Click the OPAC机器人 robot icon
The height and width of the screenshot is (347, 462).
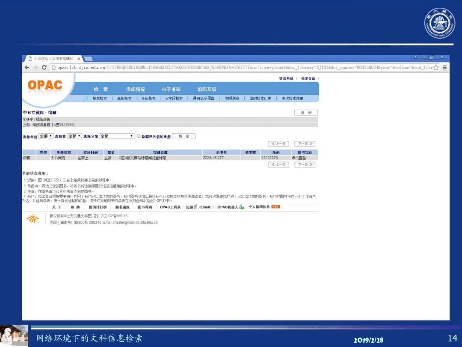242,207
